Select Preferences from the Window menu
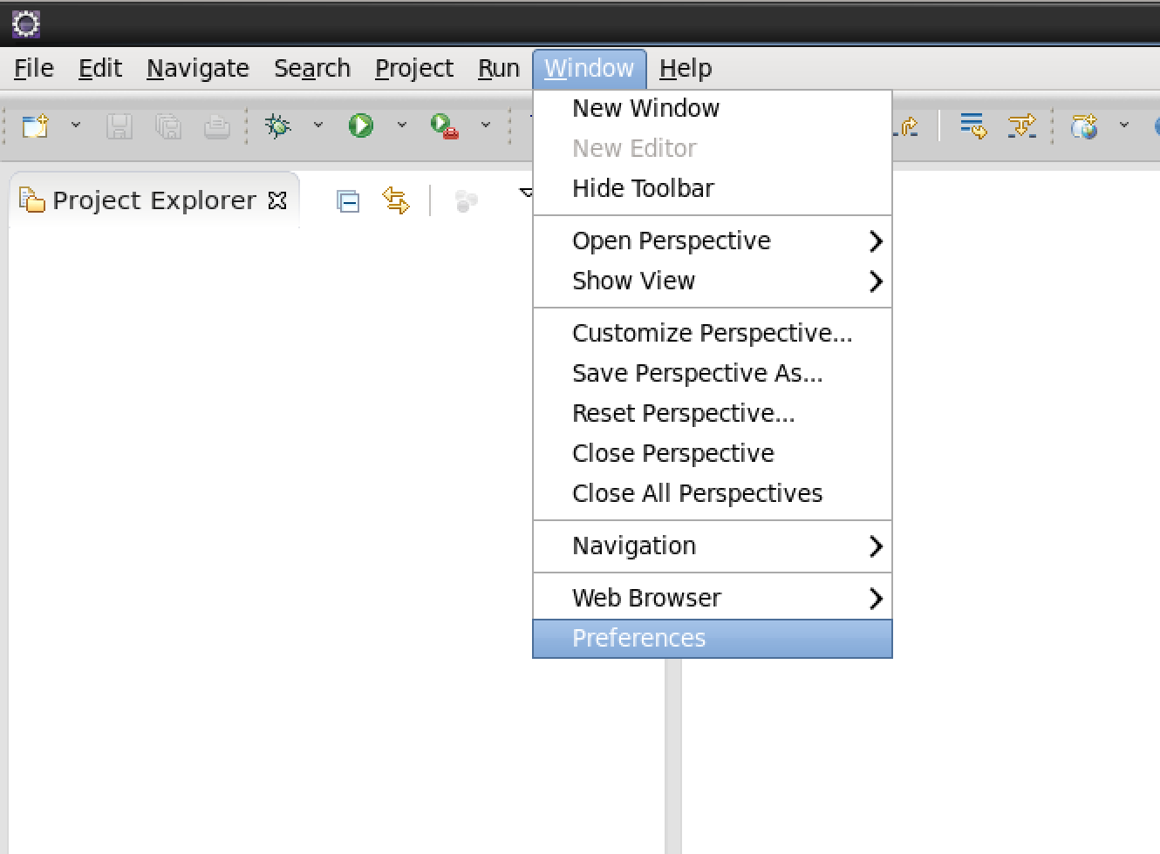 pyautogui.click(x=638, y=638)
